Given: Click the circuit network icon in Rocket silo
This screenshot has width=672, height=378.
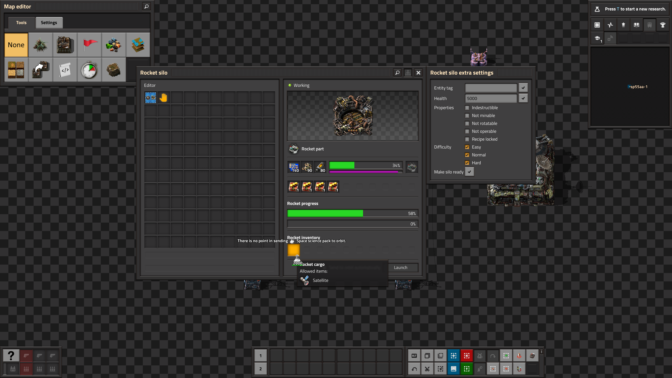Looking at the screenshot, I should click(x=408, y=73).
